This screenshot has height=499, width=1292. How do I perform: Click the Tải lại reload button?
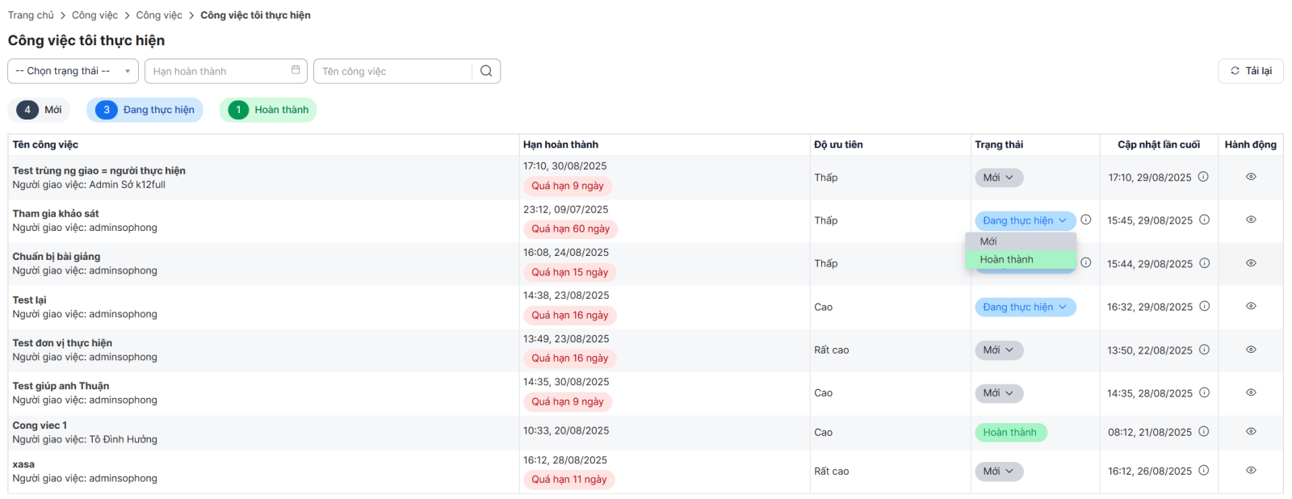1250,71
